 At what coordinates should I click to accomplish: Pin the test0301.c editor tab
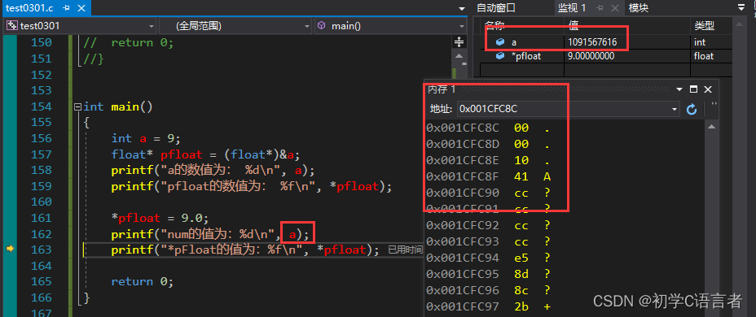(x=67, y=8)
